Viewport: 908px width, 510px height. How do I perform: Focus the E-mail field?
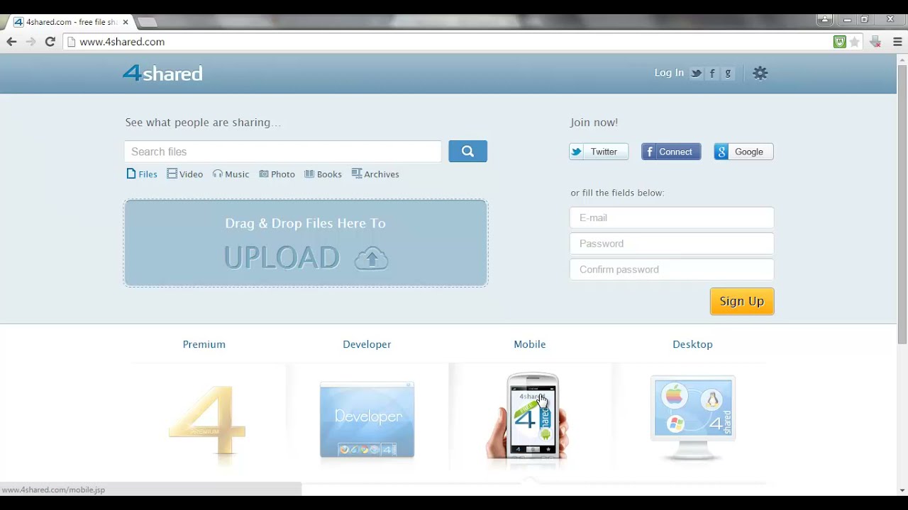pos(672,217)
